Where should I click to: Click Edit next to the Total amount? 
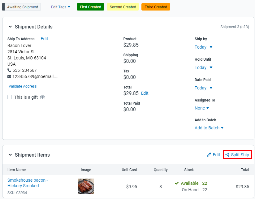(144, 93)
